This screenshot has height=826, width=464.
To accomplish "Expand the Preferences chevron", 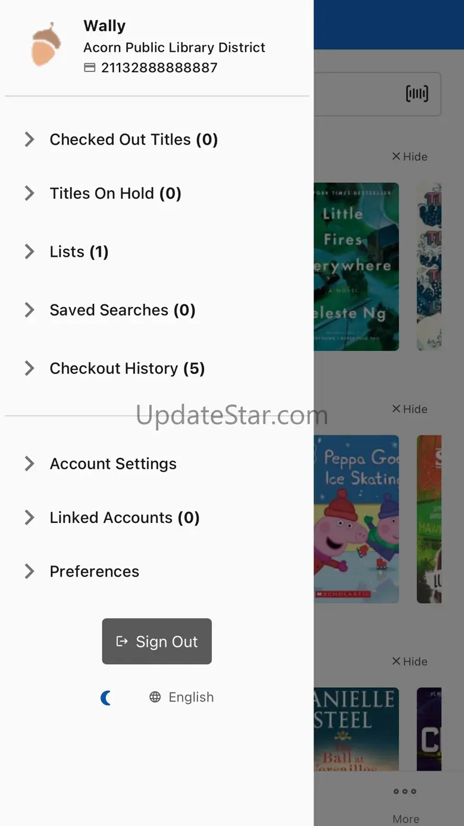I will point(29,571).
